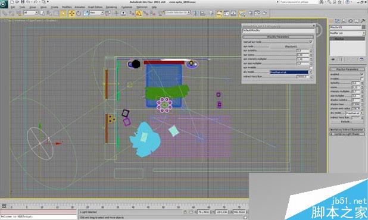Click shadow bias value field
368x220 pixels.
click(355, 104)
